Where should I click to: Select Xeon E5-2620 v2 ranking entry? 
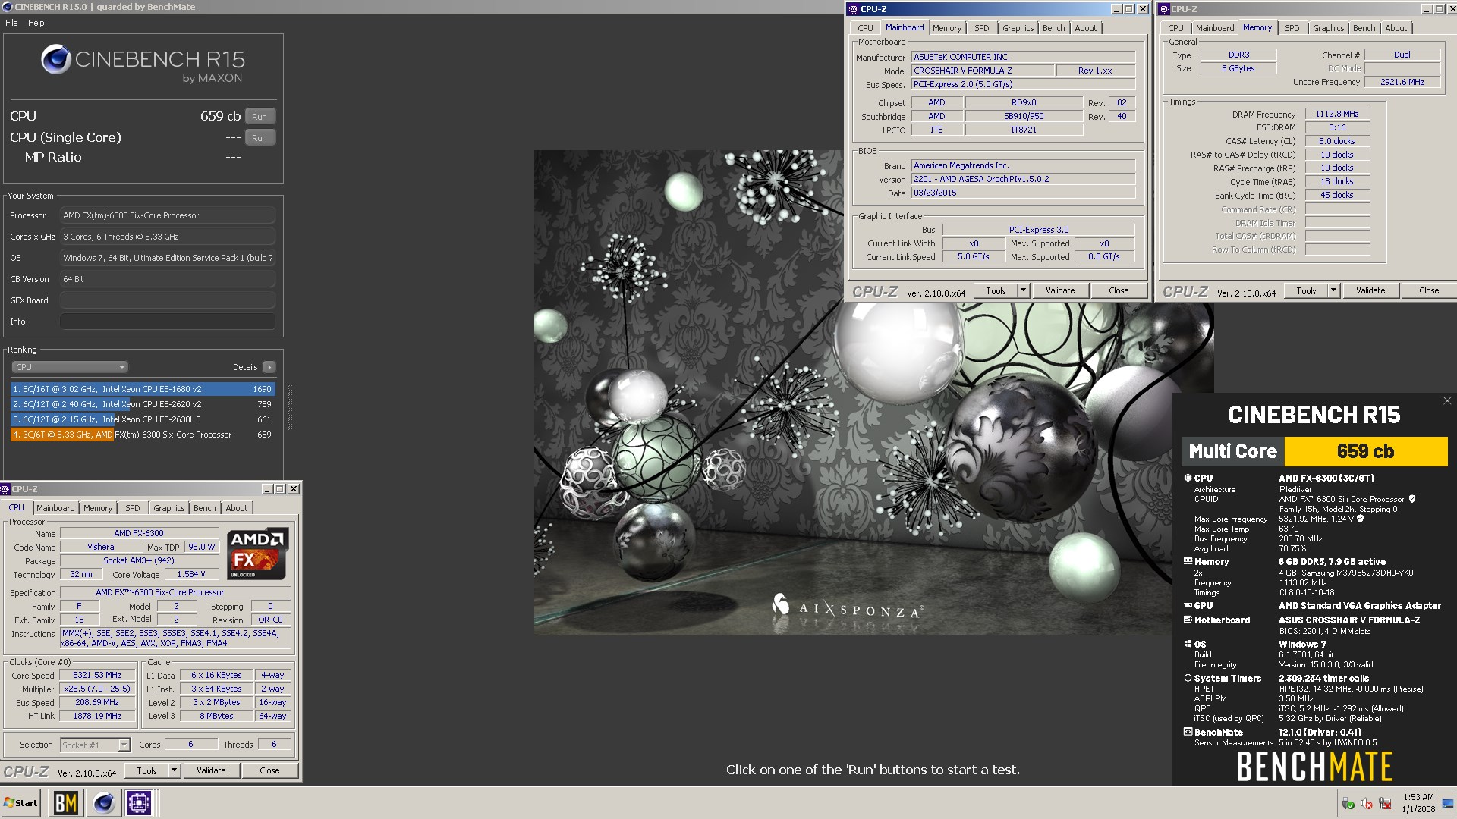tap(143, 404)
